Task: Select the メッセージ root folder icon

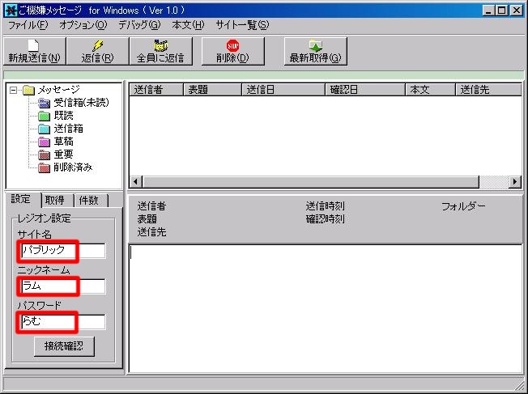Action: tap(29, 90)
